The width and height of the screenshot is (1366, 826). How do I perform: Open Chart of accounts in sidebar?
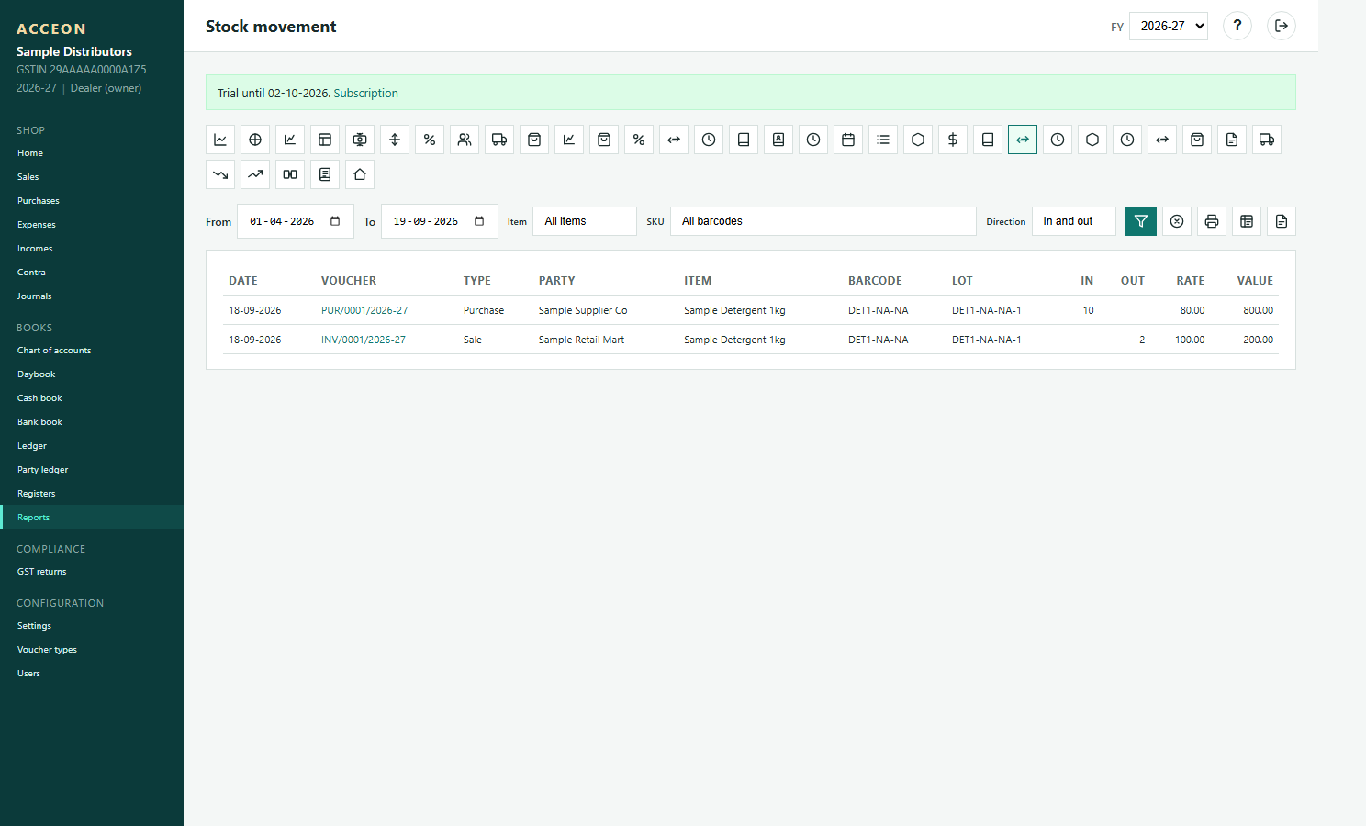[92, 350]
